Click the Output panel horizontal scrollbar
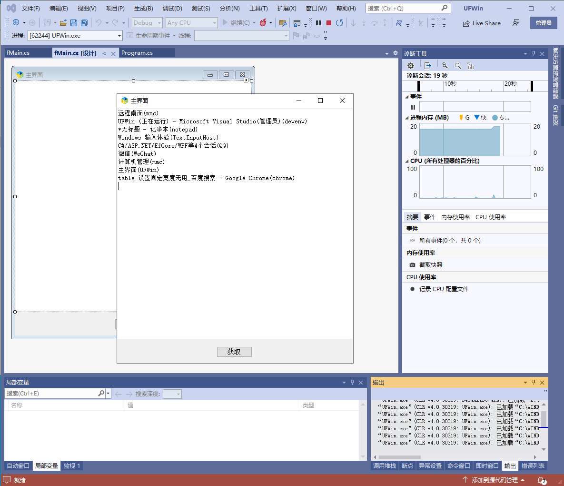The image size is (564, 486). [400, 457]
